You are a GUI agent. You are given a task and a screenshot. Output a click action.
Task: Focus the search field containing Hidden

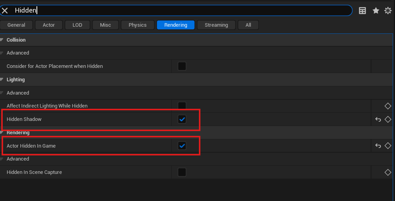tap(177, 10)
